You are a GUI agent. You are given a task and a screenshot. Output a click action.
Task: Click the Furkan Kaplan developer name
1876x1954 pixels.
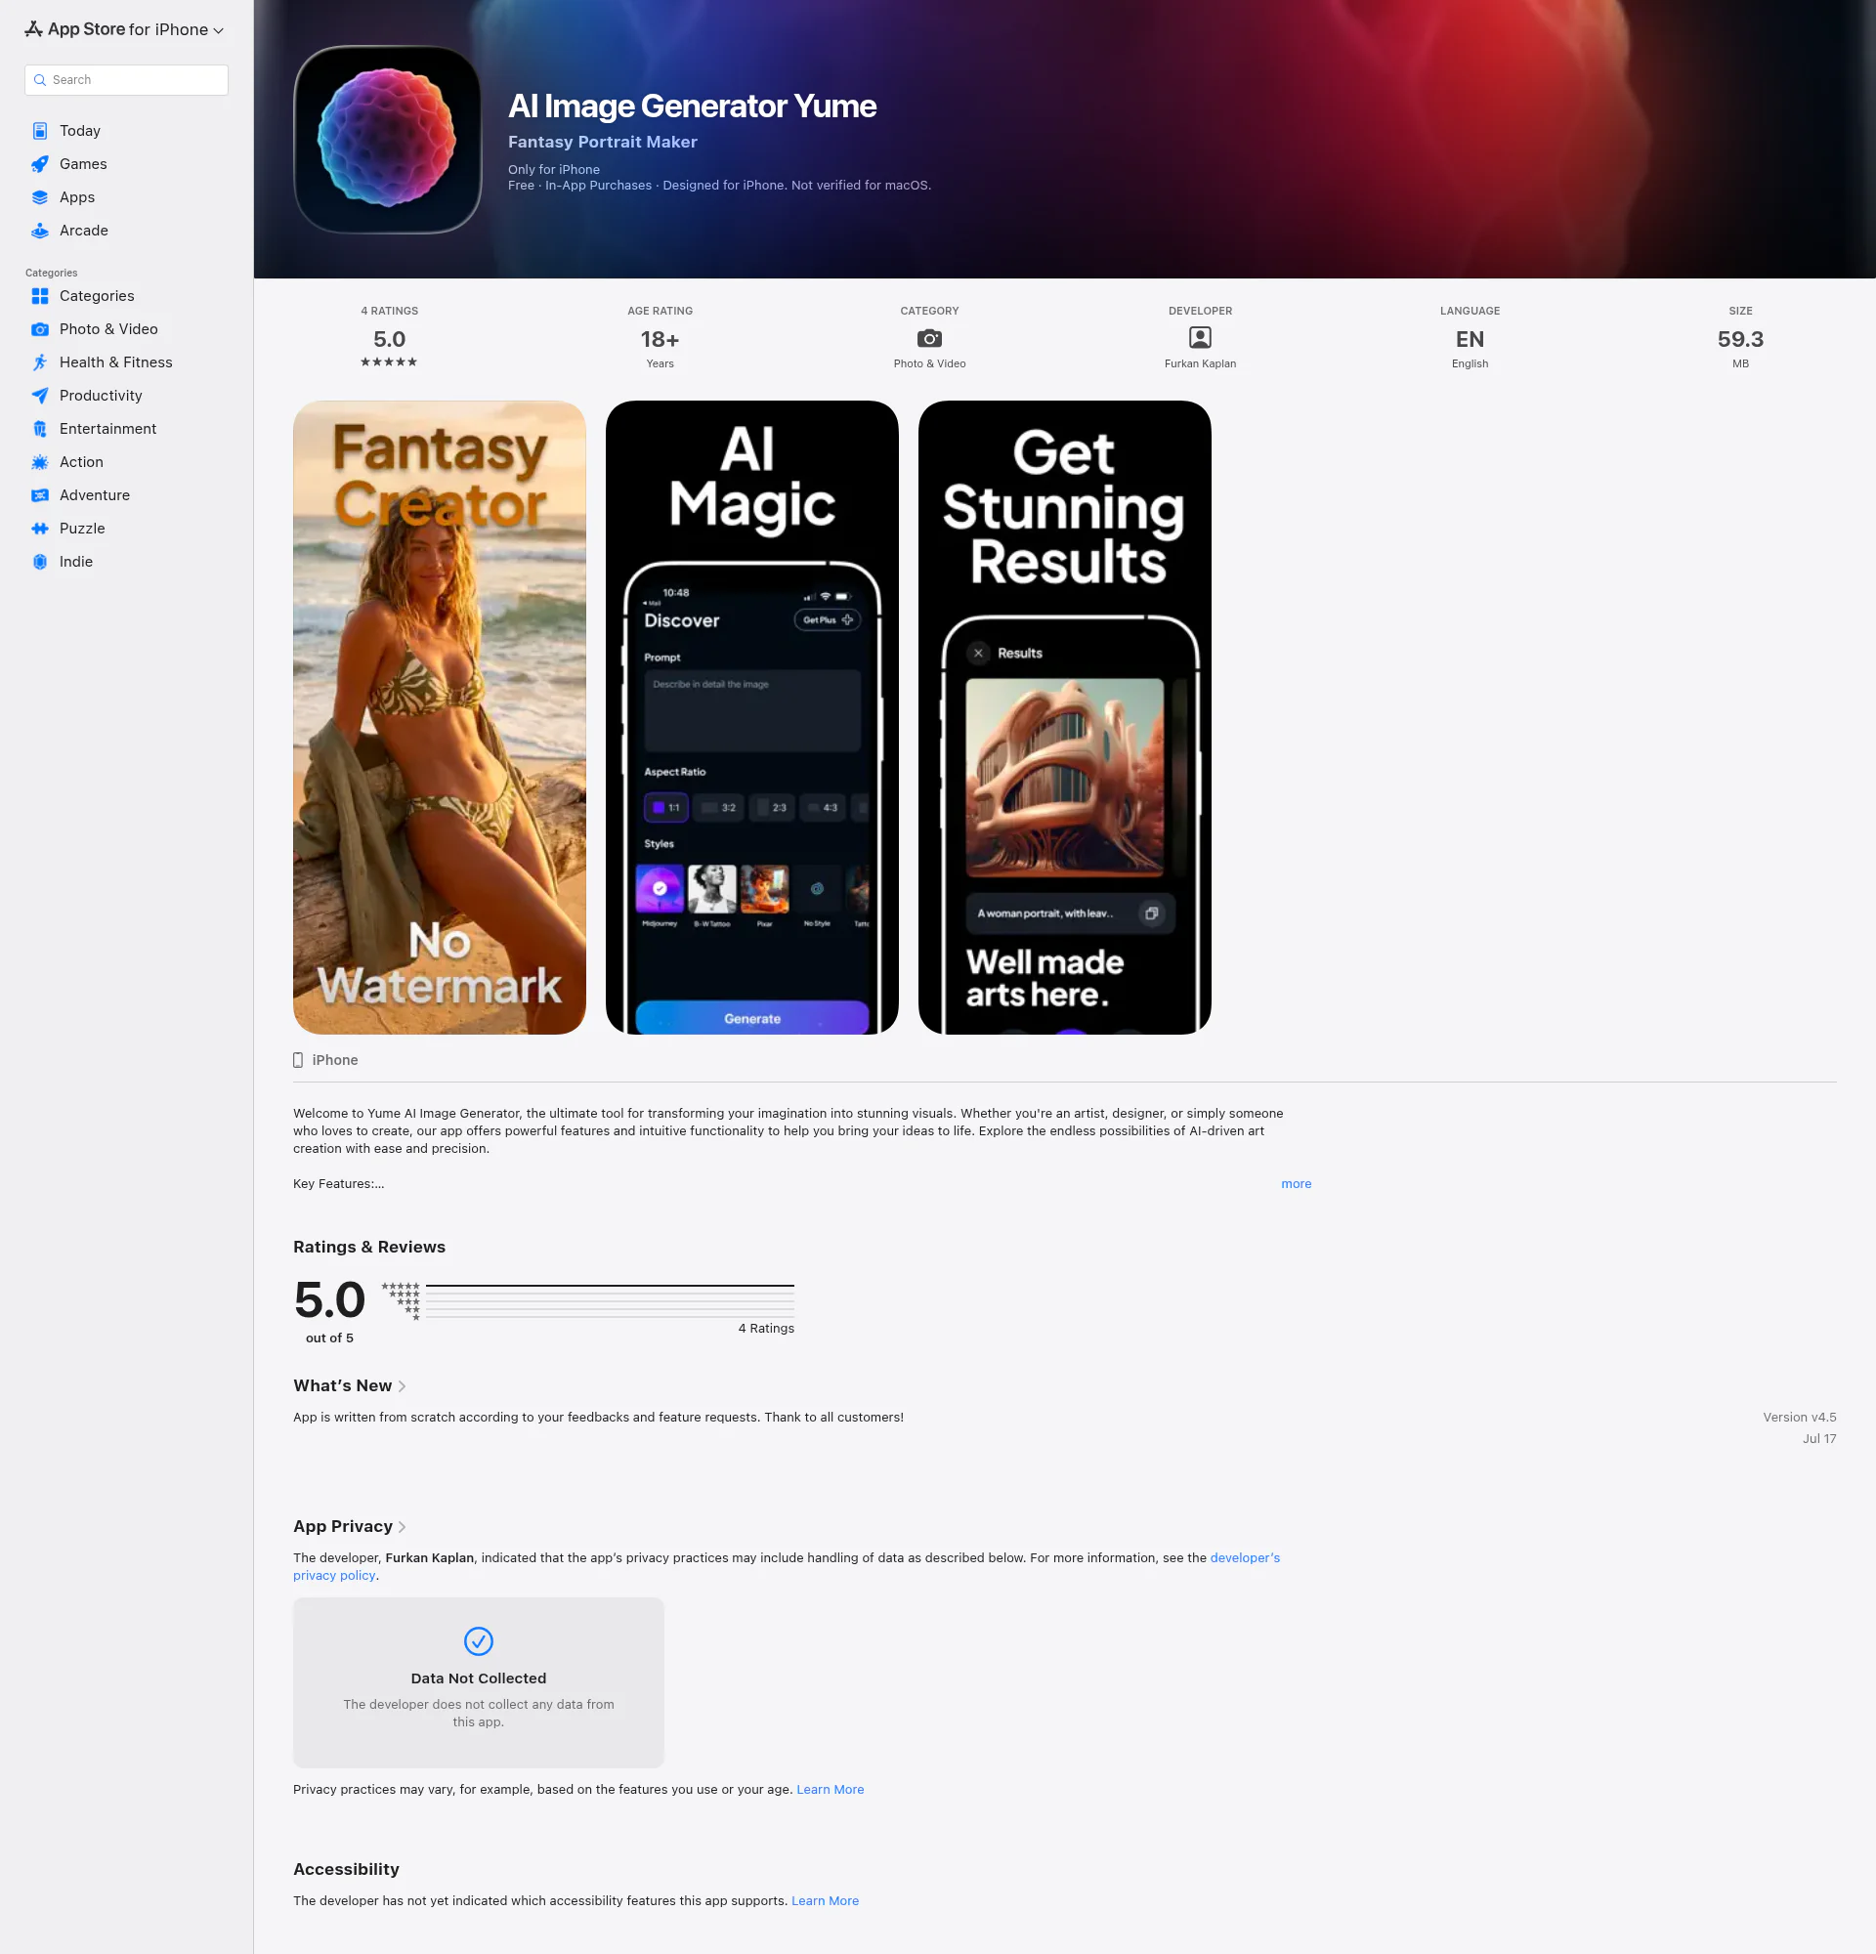click(x=1200, y=363)
